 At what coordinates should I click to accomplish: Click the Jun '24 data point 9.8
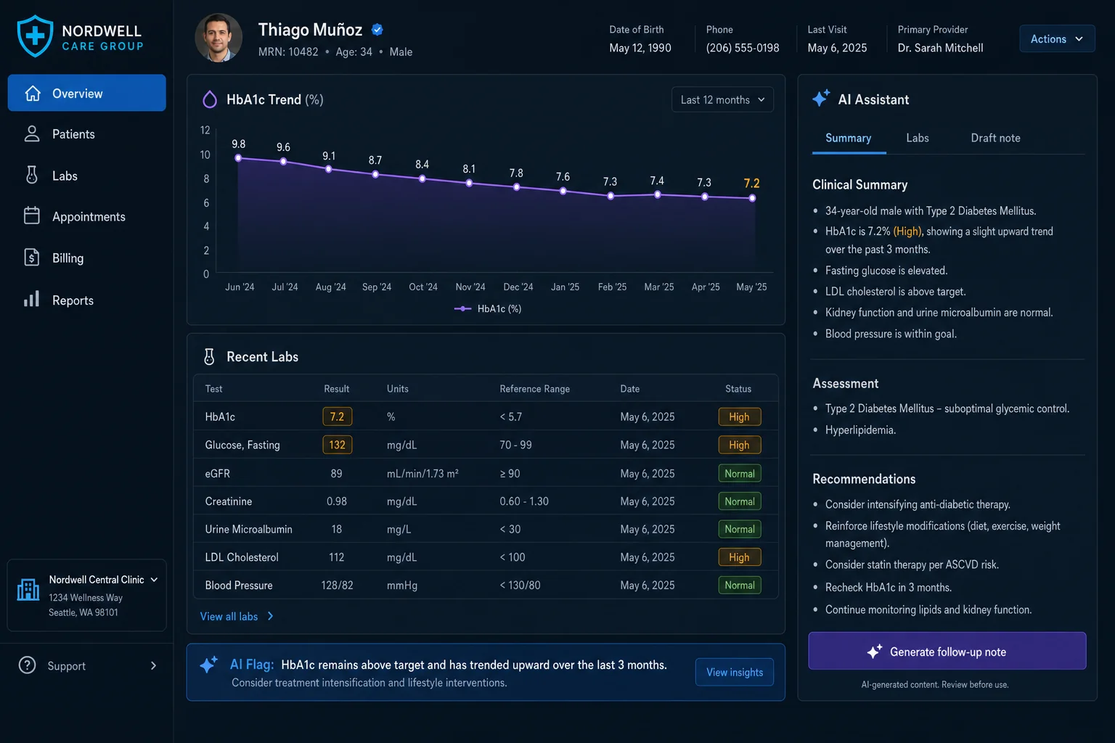coord(238,157)
